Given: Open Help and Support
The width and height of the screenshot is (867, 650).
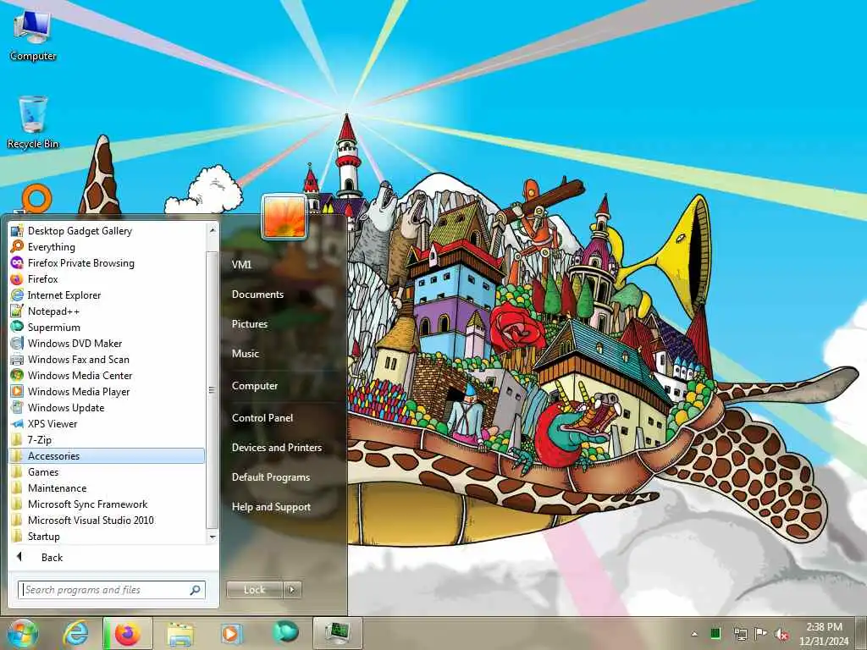Looking at the screenshot, I should coord(271,506).
